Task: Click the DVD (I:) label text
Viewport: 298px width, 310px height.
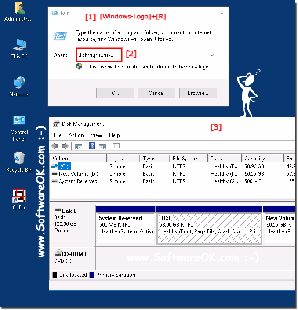Action: (62, 261)
